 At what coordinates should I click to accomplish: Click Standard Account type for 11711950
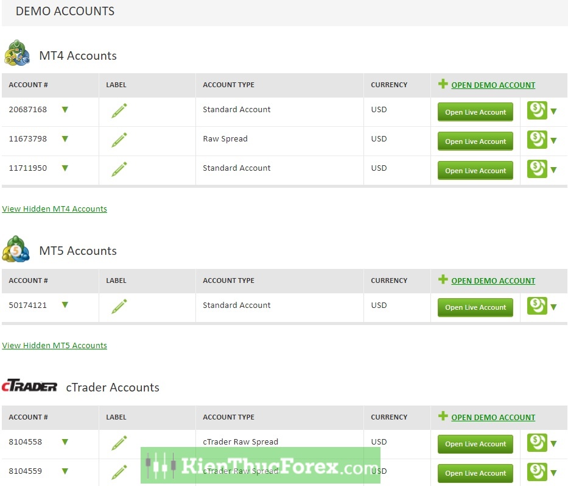(x=237, y=168)
